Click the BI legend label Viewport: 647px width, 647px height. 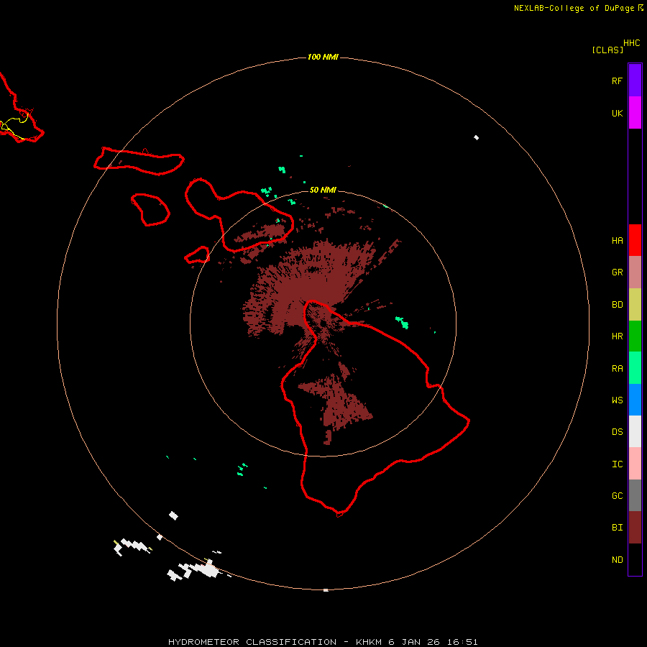(x=618, y=528)
